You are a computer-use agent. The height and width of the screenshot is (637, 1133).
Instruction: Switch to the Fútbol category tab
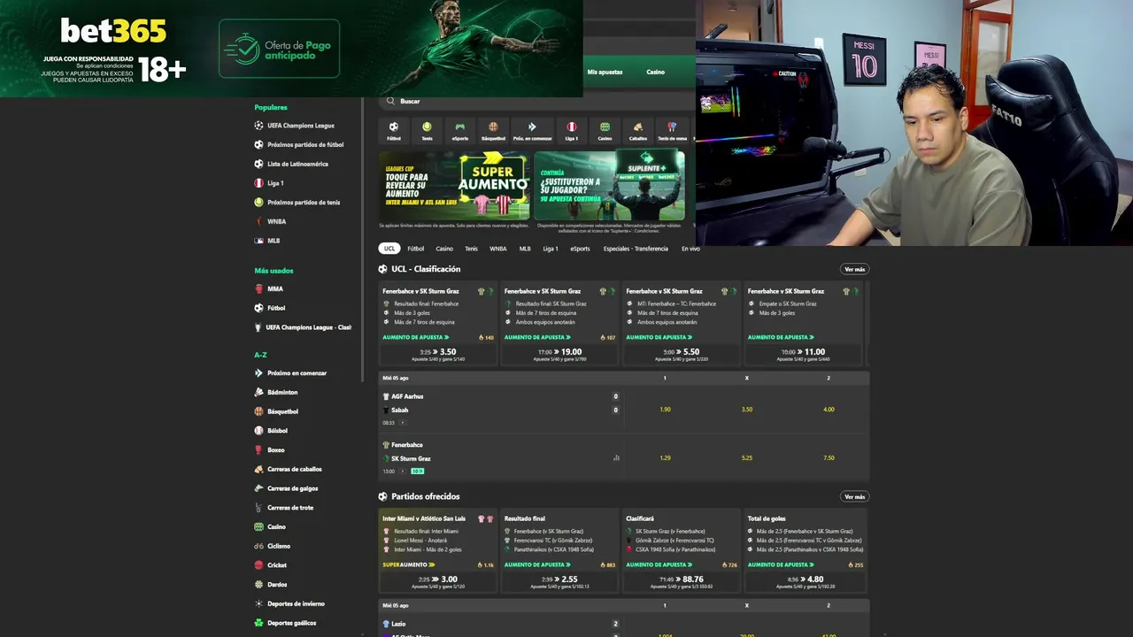click(416, 249)
